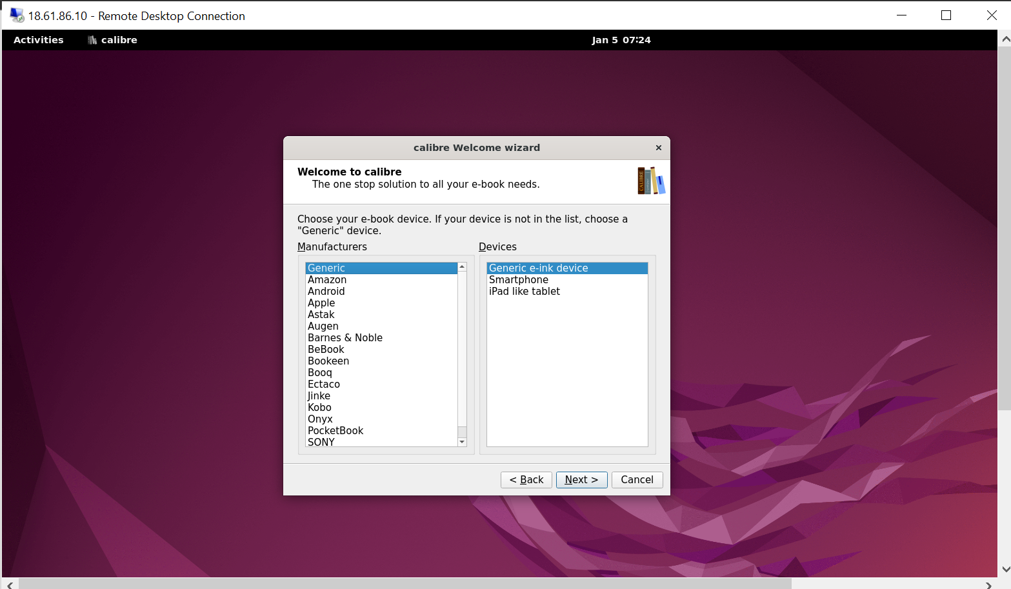Select Smartphone device
The width and height of the screenshot is (1011, 589).
click(x=567, y=280)
